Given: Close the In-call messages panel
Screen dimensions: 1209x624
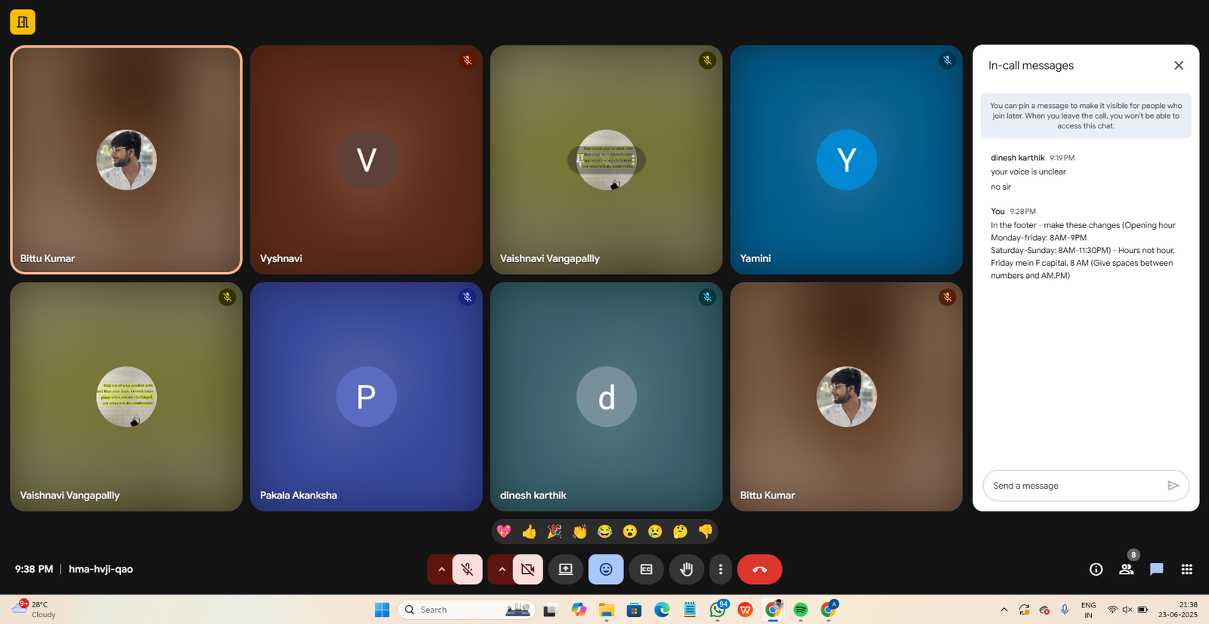Looking at the screenshot, I should coord(1178,66).
